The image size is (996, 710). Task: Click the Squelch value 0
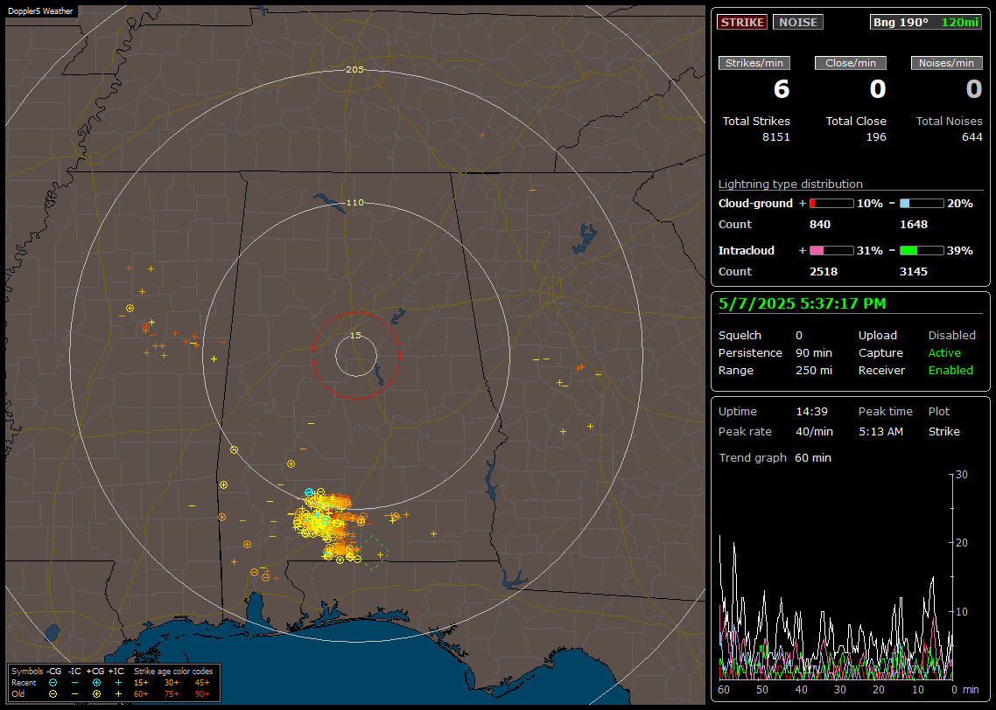click(799, 336)
